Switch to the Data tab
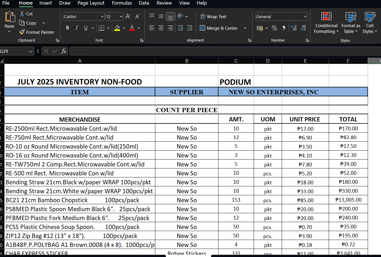 144,3
